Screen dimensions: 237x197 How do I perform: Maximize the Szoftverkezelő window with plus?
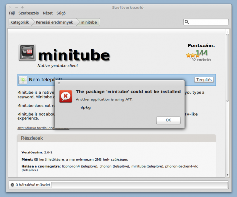tap(22, 7)
